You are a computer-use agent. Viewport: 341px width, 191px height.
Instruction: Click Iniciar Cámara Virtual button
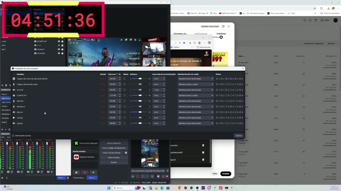pyautogui.click(x=111, y=153)
